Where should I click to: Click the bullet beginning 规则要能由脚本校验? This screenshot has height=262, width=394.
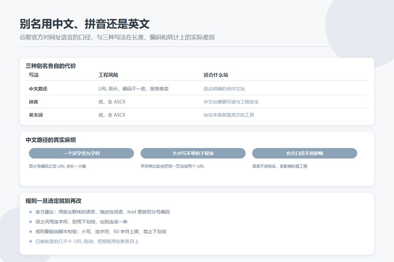pyautogui.click(x=101, y=231)
